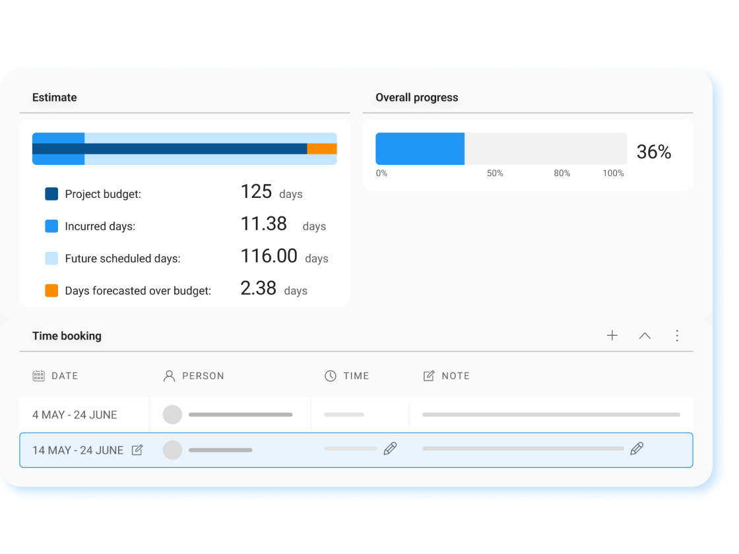Click the blue Incurred days swatch
Image resolution: width=739 pixels, height=554 pixels.
[x=51, y=226]
